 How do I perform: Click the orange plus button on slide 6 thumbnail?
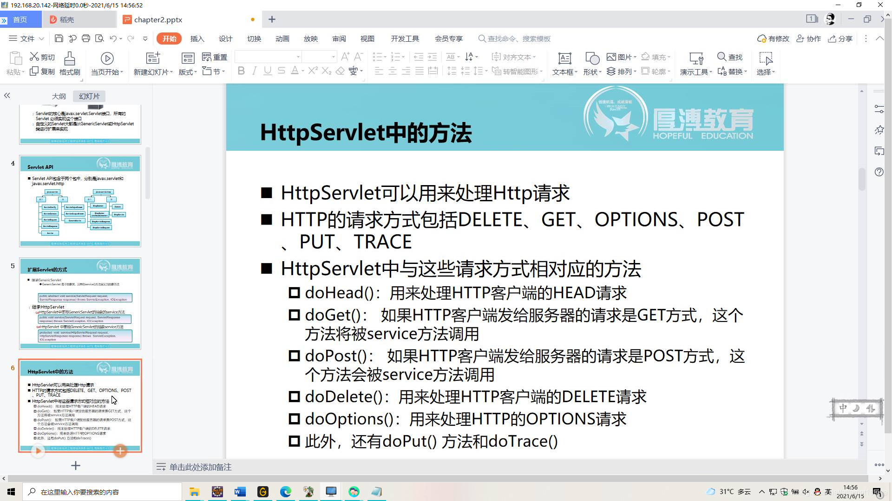(120, 450)
